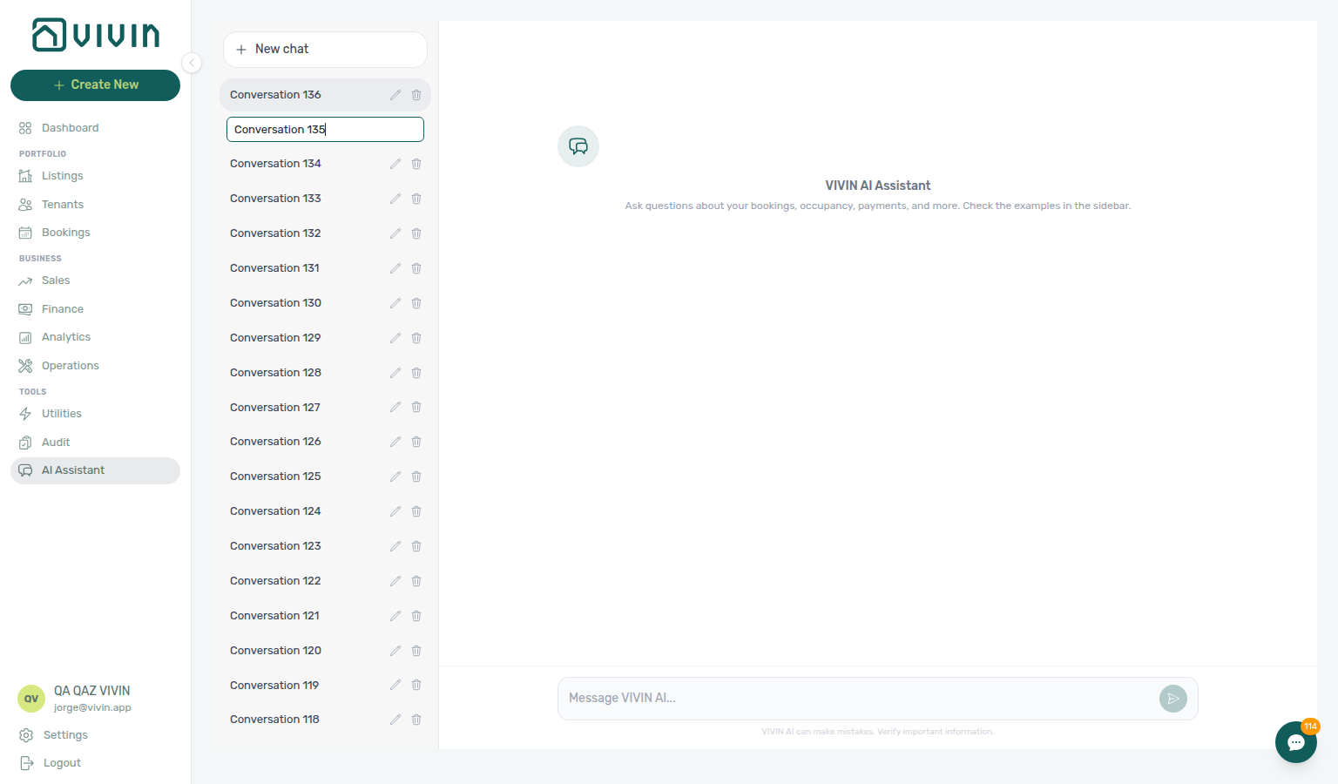Navigate to Bookings
This screenshot has height=784, width=1338.
tap(95, 233)
